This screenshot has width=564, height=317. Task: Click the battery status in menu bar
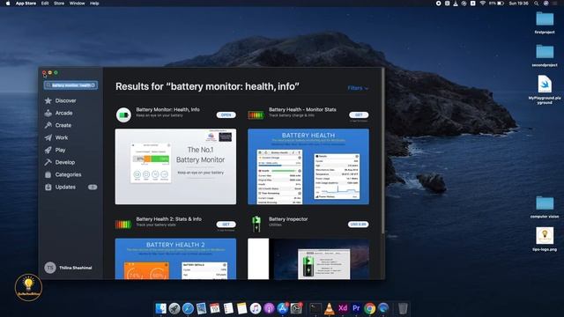click(x=496, y=4)
